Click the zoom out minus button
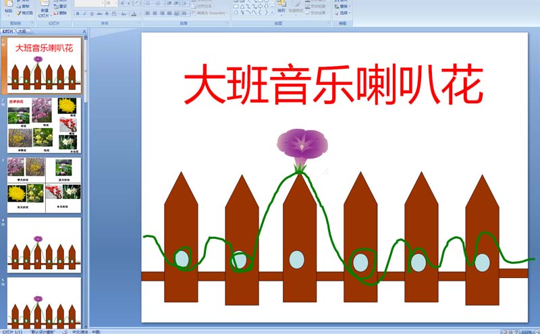The width and height of the screenshot is (540, 334). [x=537, y=332]
